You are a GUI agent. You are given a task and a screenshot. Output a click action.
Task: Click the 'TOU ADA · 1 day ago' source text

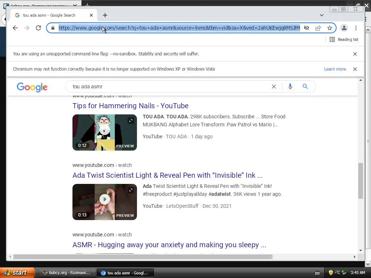coord(189,136)
